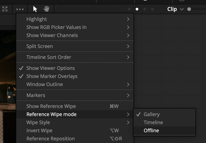The height and width of the screenshot is (143, 206).
Task: Click the active white page indicator dot
Action: (137, 9)
